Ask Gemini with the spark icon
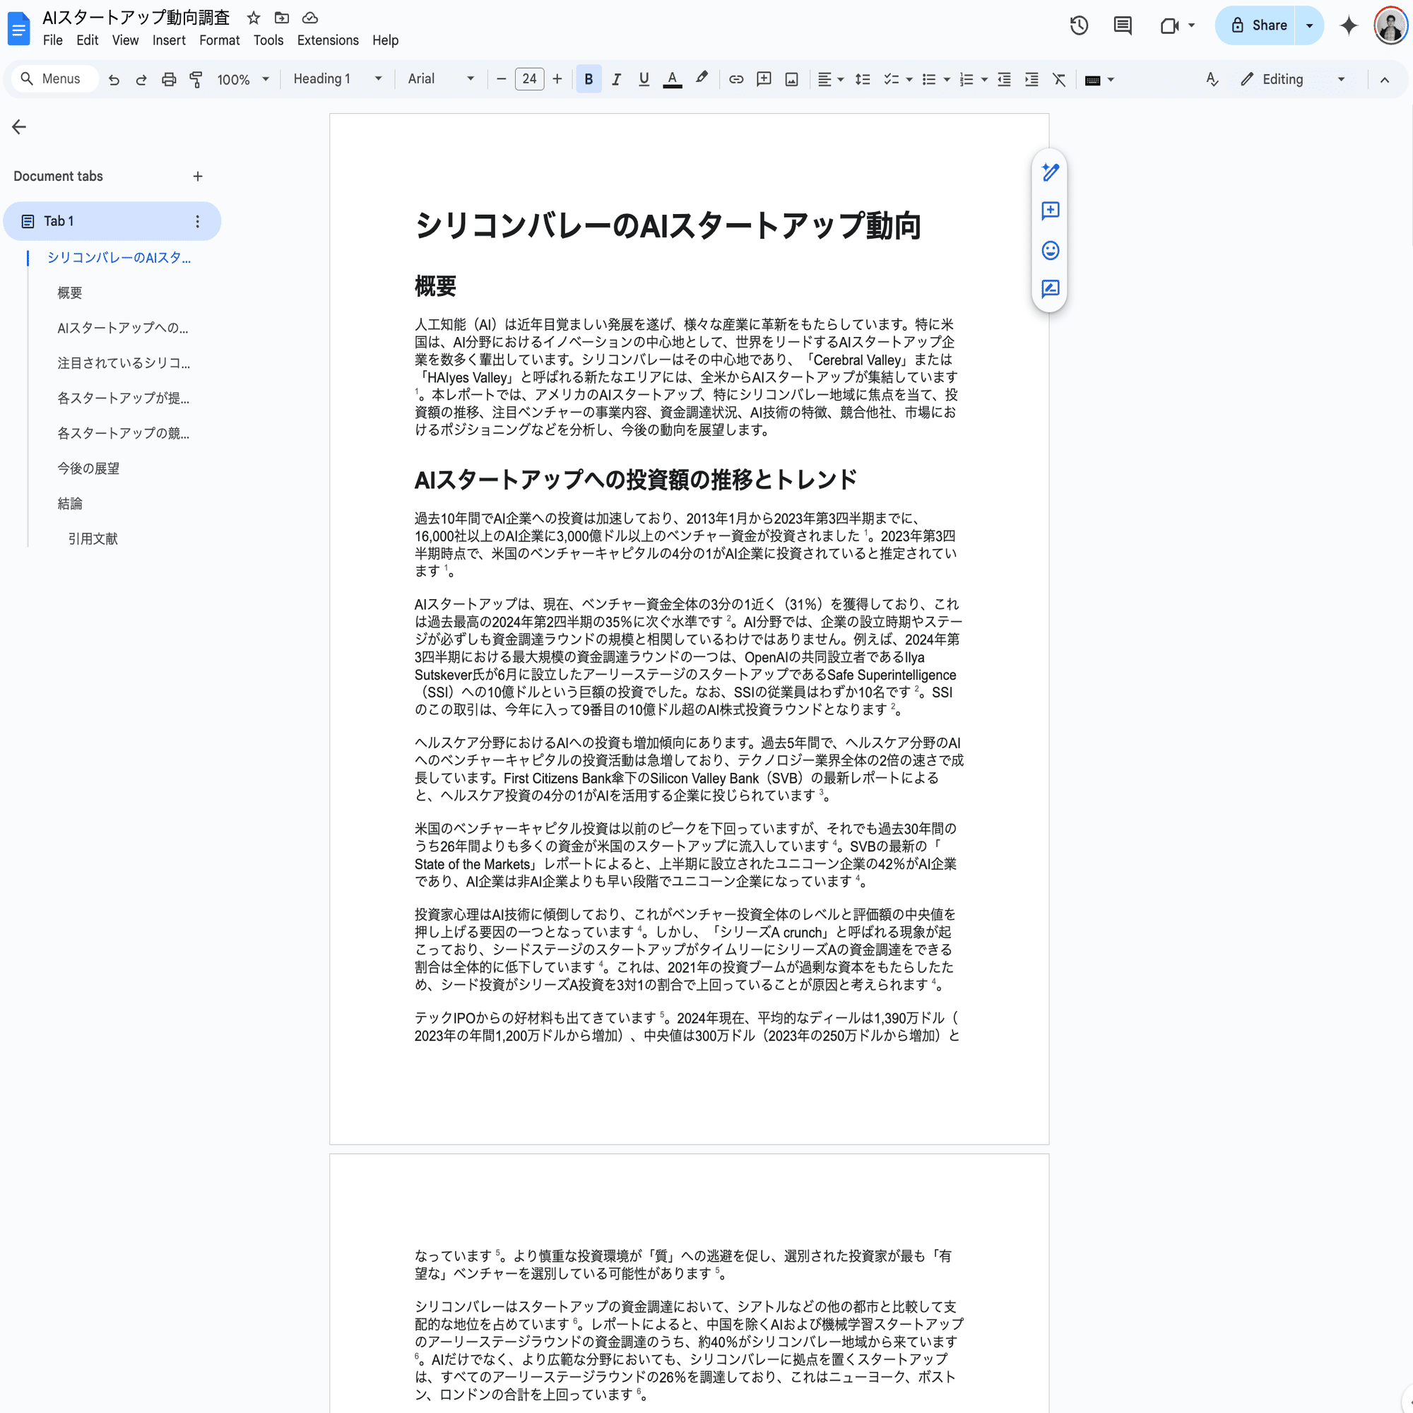 [1348, 25]
